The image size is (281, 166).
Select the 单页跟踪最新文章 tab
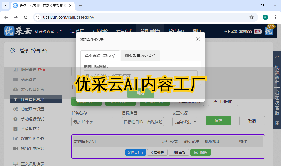click(x=100, y=56)
